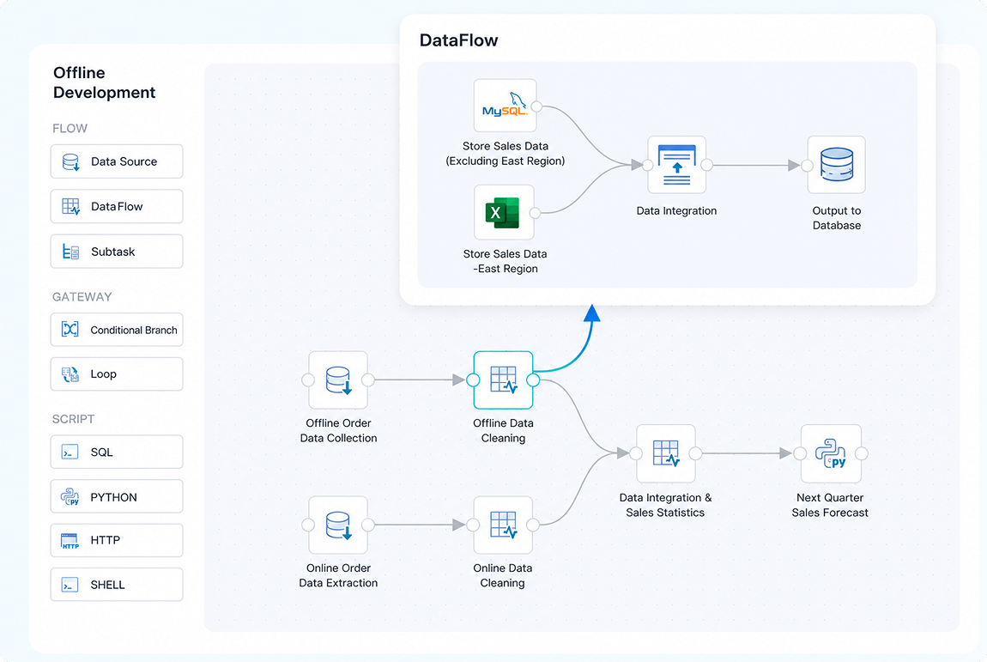Click the 'Store Sales Data (Excluding East Region)' label

click(x=506, y=154)
